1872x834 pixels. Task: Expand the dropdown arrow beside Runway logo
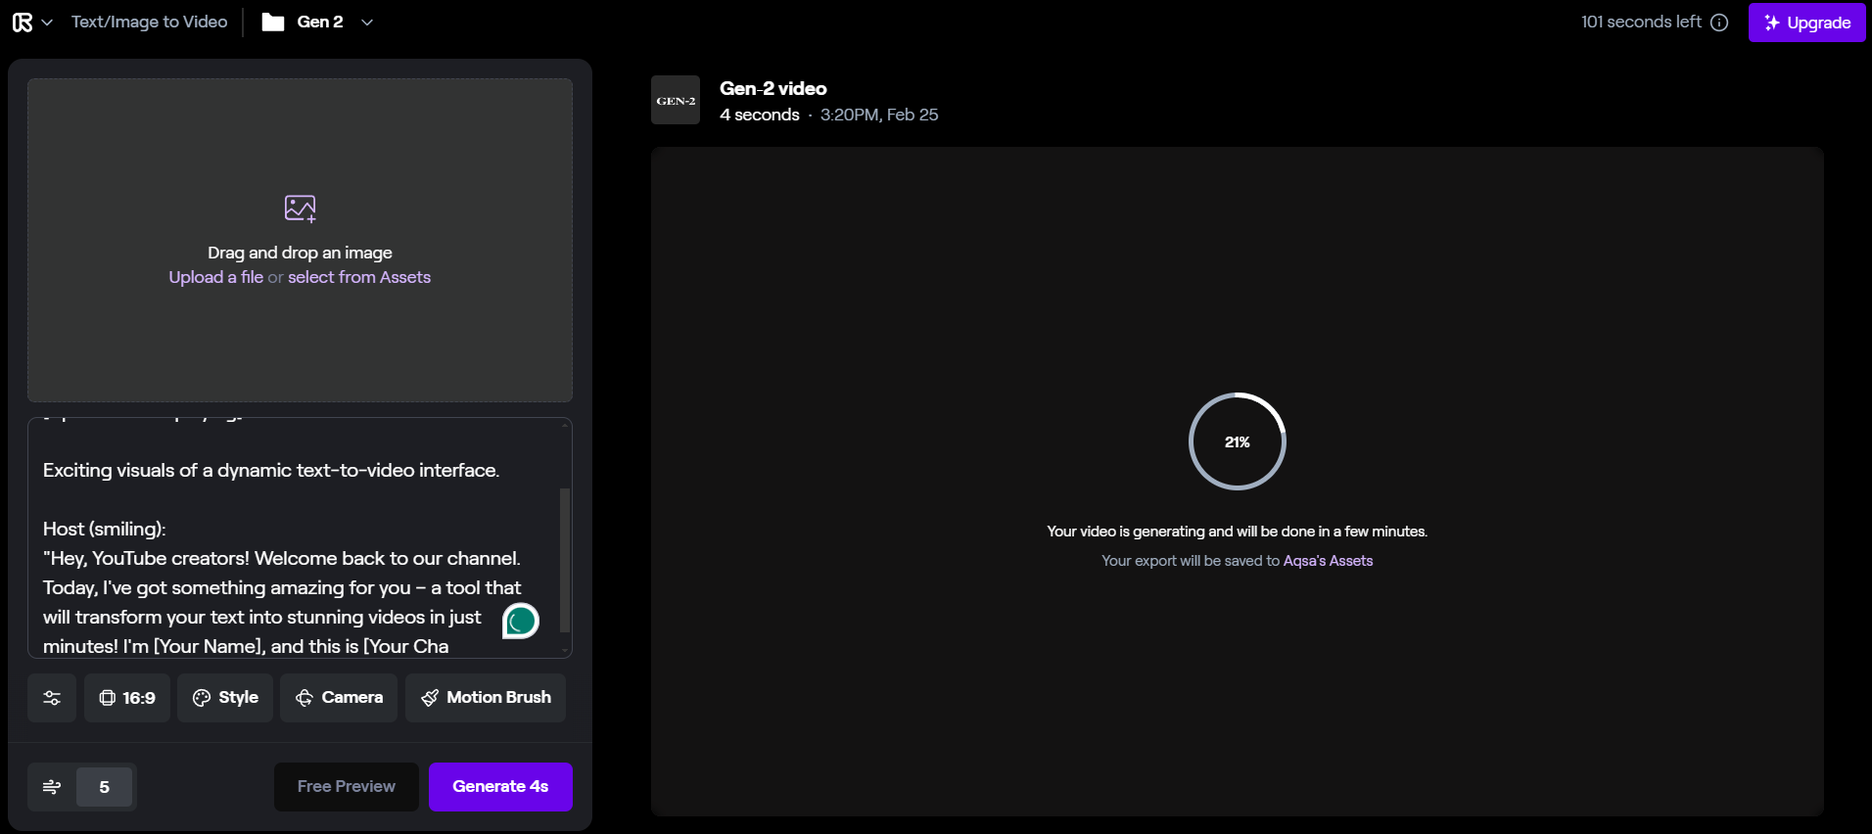coord(46,23)
